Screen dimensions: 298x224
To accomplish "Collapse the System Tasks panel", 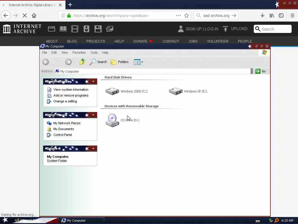I will 93,82.
